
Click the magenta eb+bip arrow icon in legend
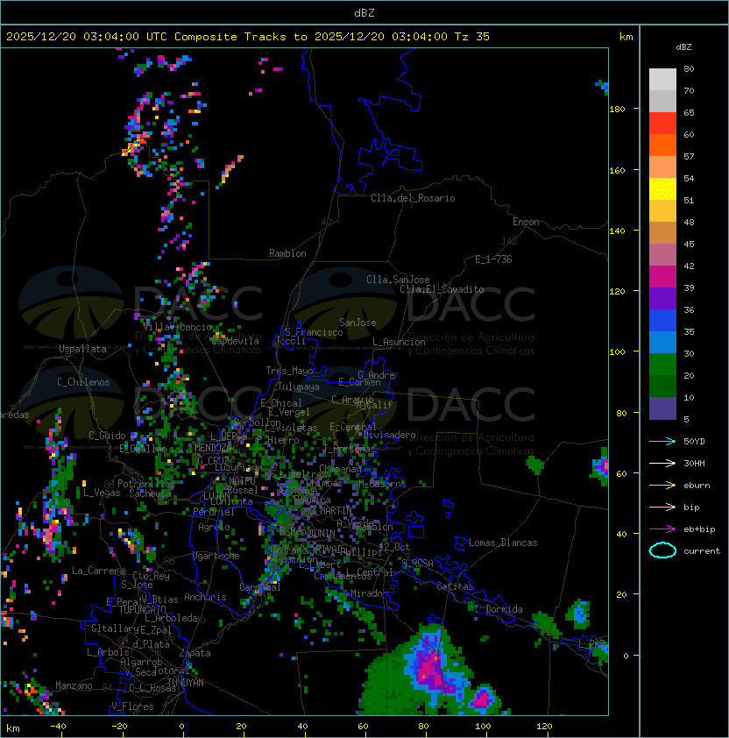tap(662, 529)
